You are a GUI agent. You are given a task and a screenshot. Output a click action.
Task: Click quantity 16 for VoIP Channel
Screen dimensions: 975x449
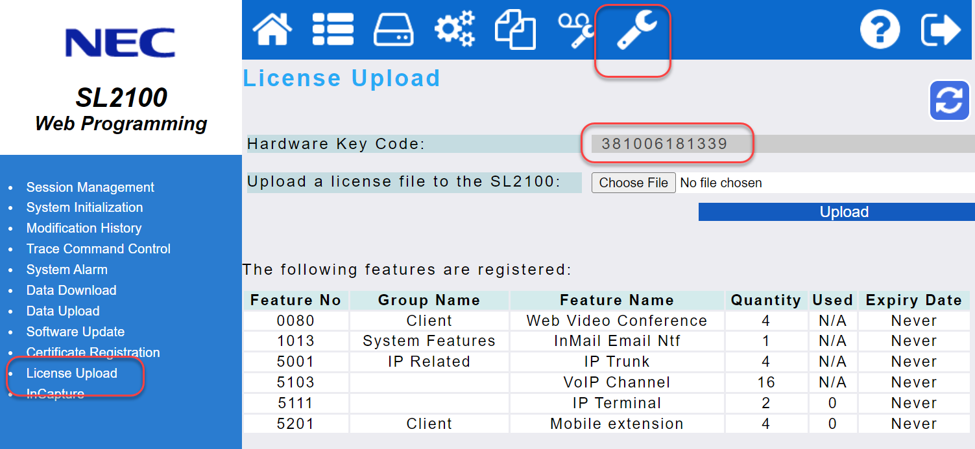tap(766, 382)
